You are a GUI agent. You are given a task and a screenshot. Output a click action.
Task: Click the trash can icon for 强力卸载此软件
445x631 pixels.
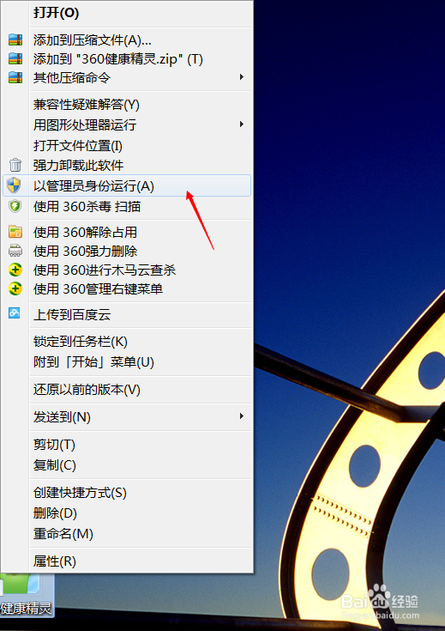[15, 165]
